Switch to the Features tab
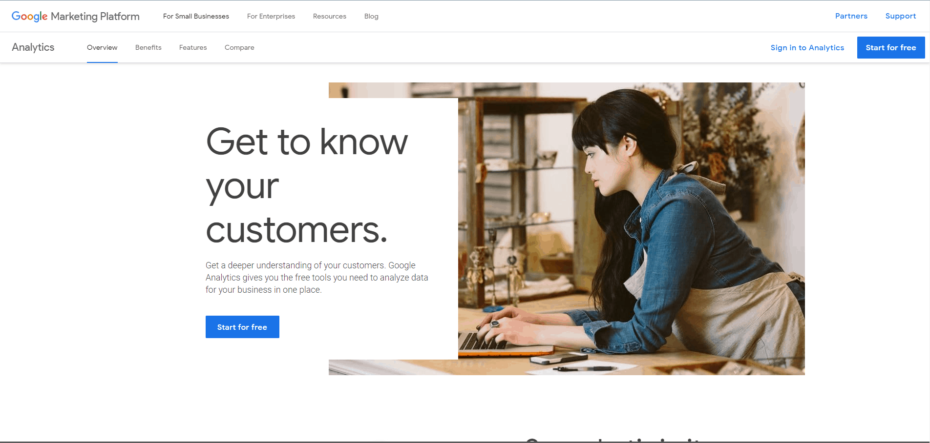The height and width of the screenshot is (443, 930). (x=193, y=47)
